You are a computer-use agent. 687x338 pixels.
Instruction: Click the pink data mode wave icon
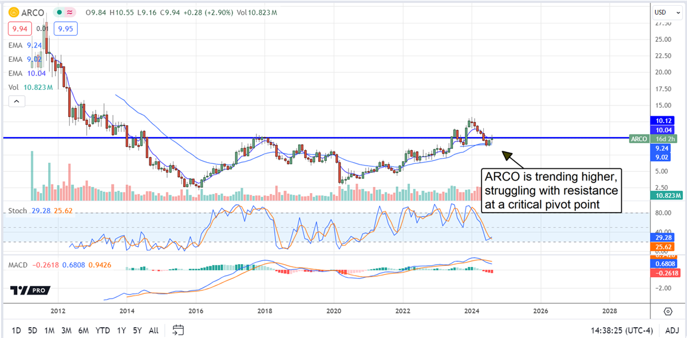[x=70, y=12]
